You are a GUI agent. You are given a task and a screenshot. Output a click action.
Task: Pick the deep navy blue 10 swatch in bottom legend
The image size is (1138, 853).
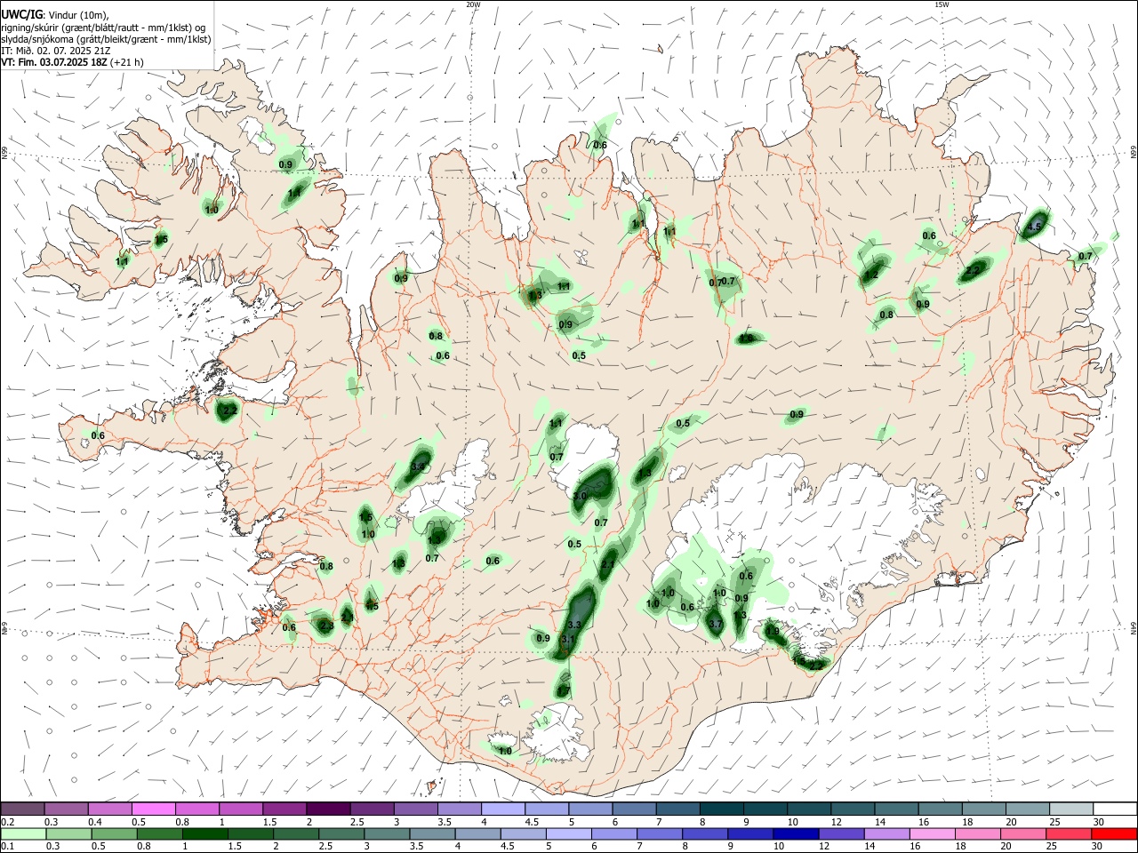click(795, 833)
